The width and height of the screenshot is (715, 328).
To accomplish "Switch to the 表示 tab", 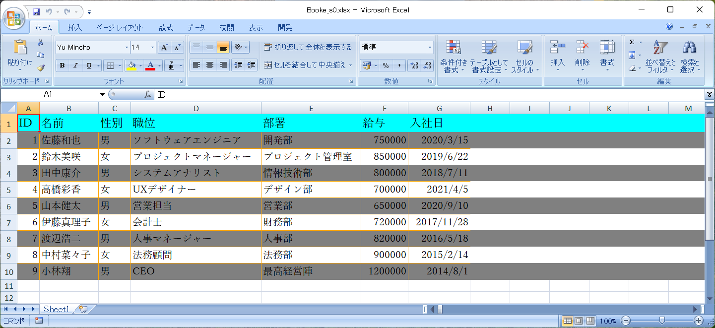I will [256, 28].
